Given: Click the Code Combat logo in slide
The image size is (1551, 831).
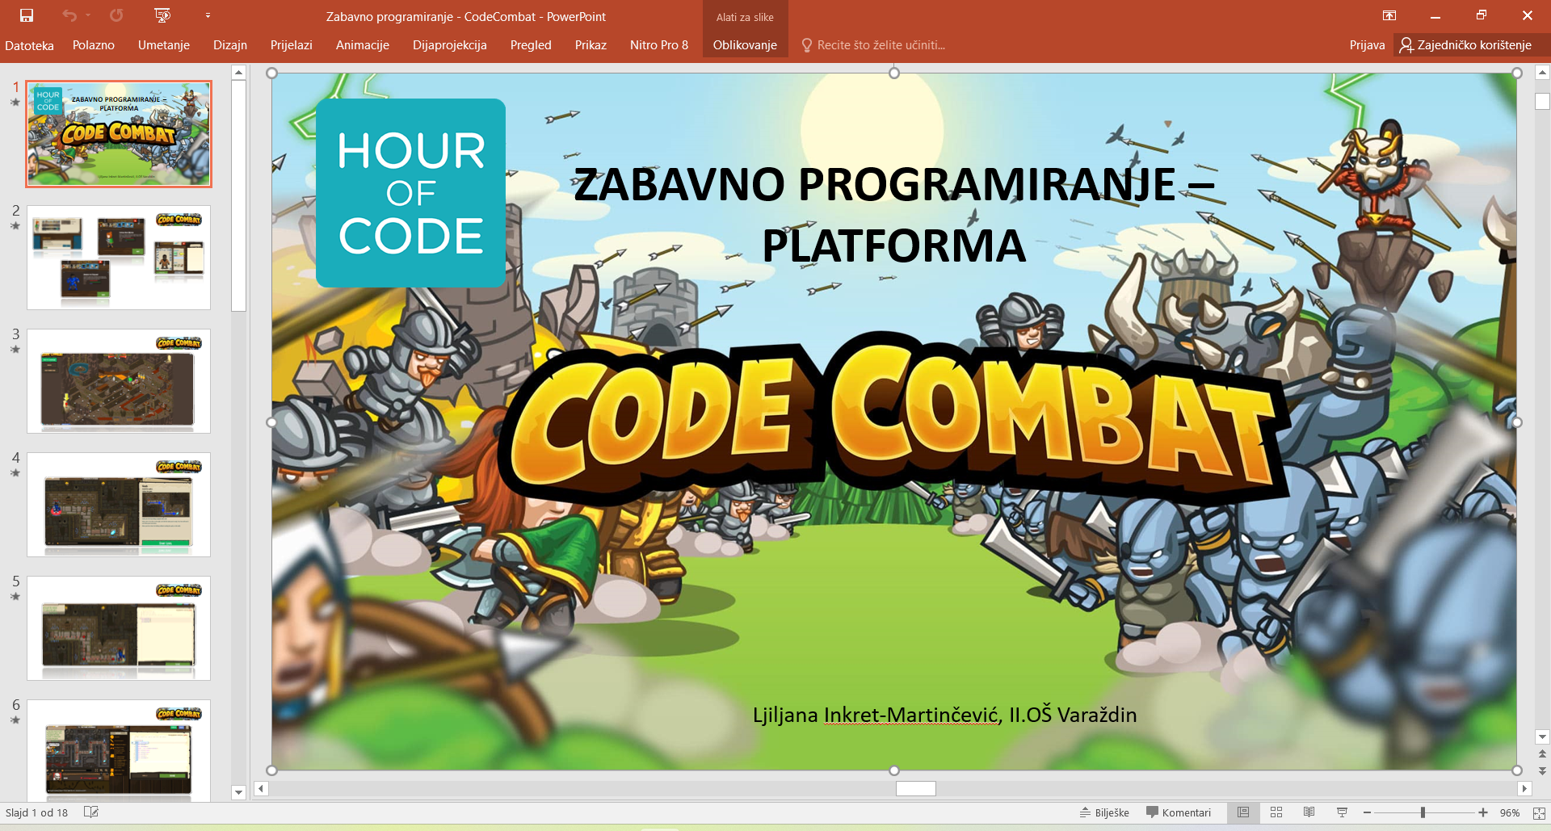Looking at the screenshot, I should (893, 420).
